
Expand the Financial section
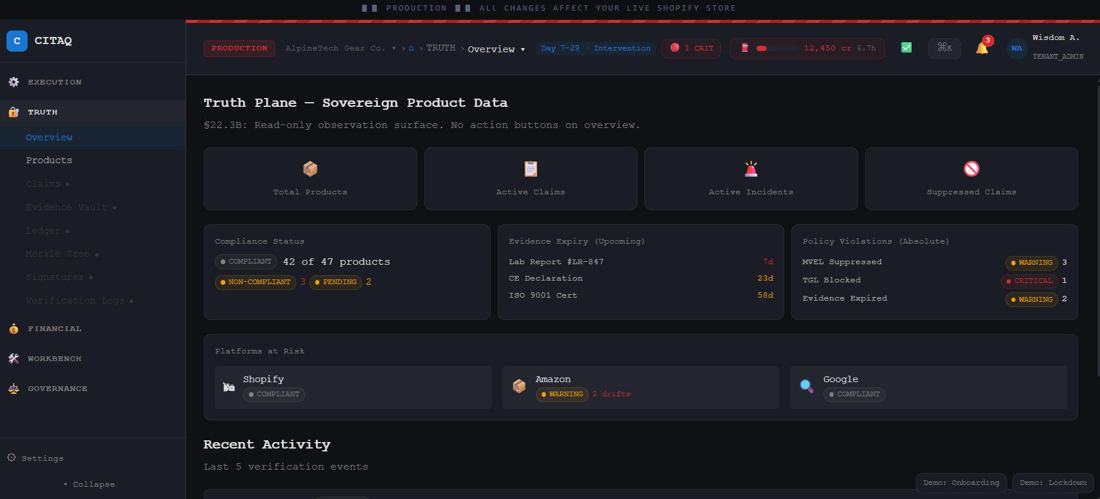click(x=93, y=329)
